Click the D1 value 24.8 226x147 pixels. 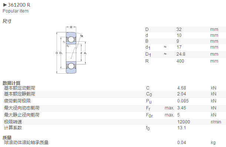[x=181, y=54]
